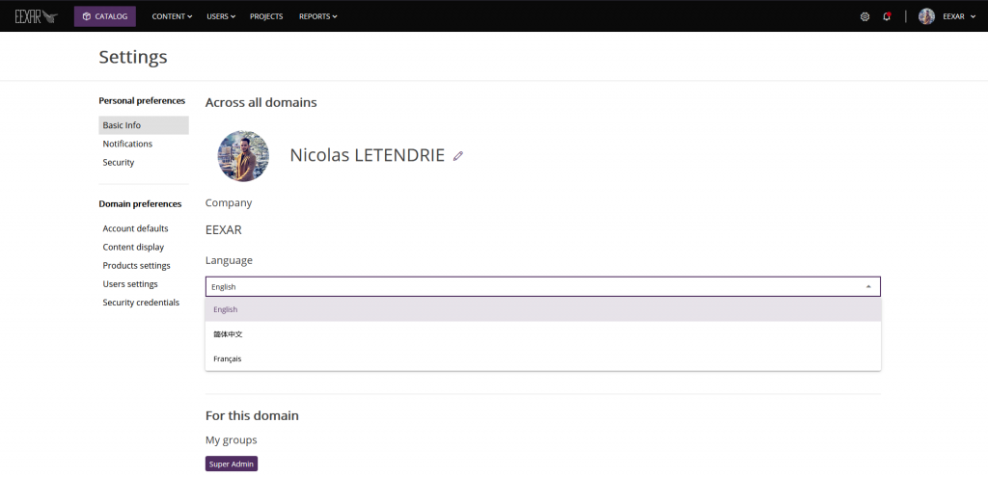Choose English from the language list
The image size is (988, 477).
tap(542, 309)
